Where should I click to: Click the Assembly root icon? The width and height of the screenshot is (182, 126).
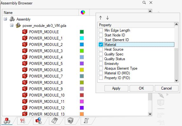[x=12, y=19]
